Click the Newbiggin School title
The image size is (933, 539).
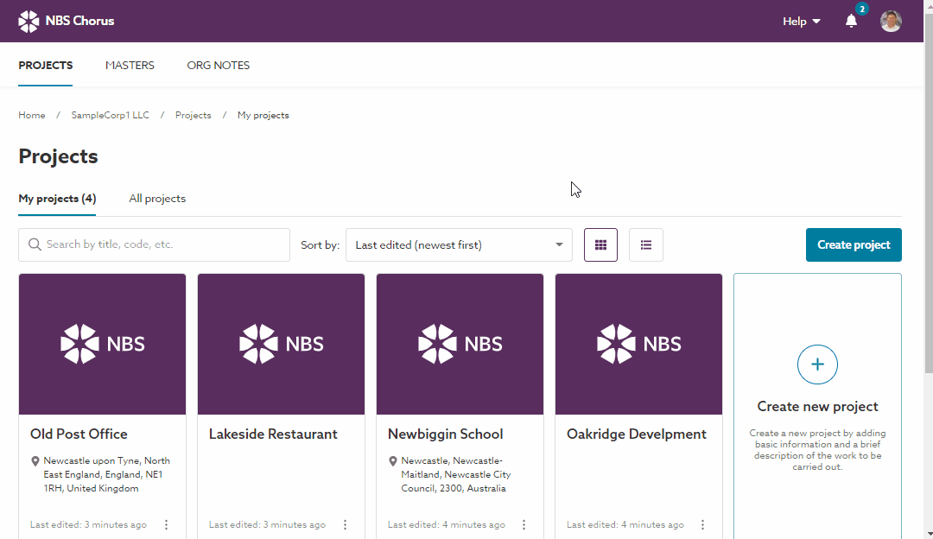tap(445, 434)
